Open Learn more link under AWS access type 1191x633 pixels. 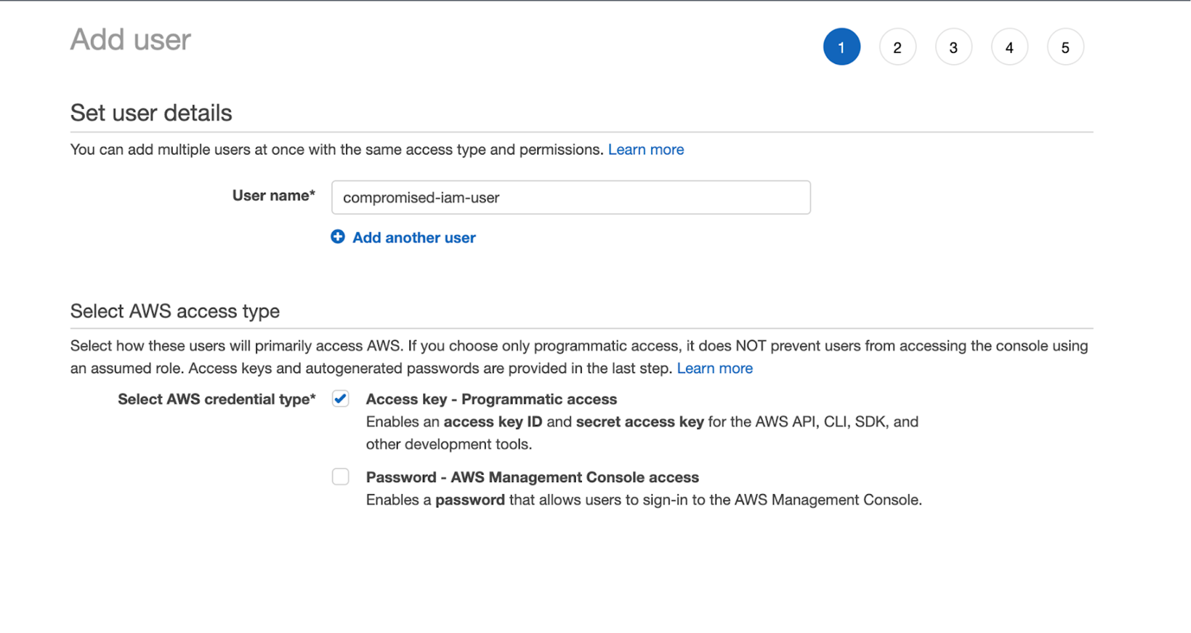coord(715,368)
